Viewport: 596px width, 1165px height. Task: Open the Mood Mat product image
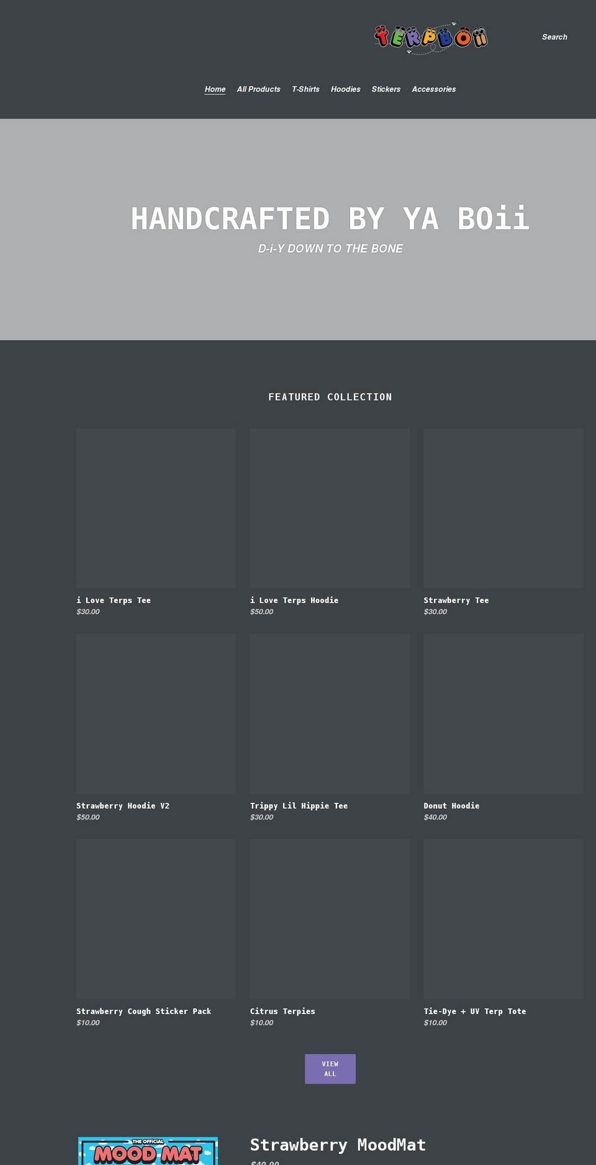point(148,1151)
